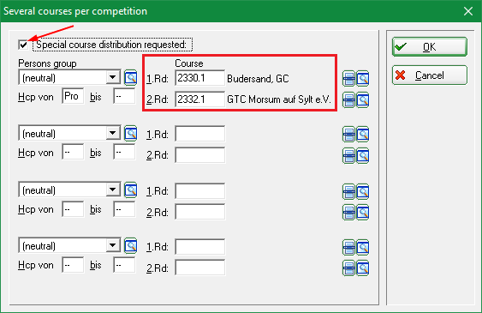Expand first Persons group dropdown
The width and height of the screenshot is (482, 313).
pyautogui.click(x=113, y=77)
